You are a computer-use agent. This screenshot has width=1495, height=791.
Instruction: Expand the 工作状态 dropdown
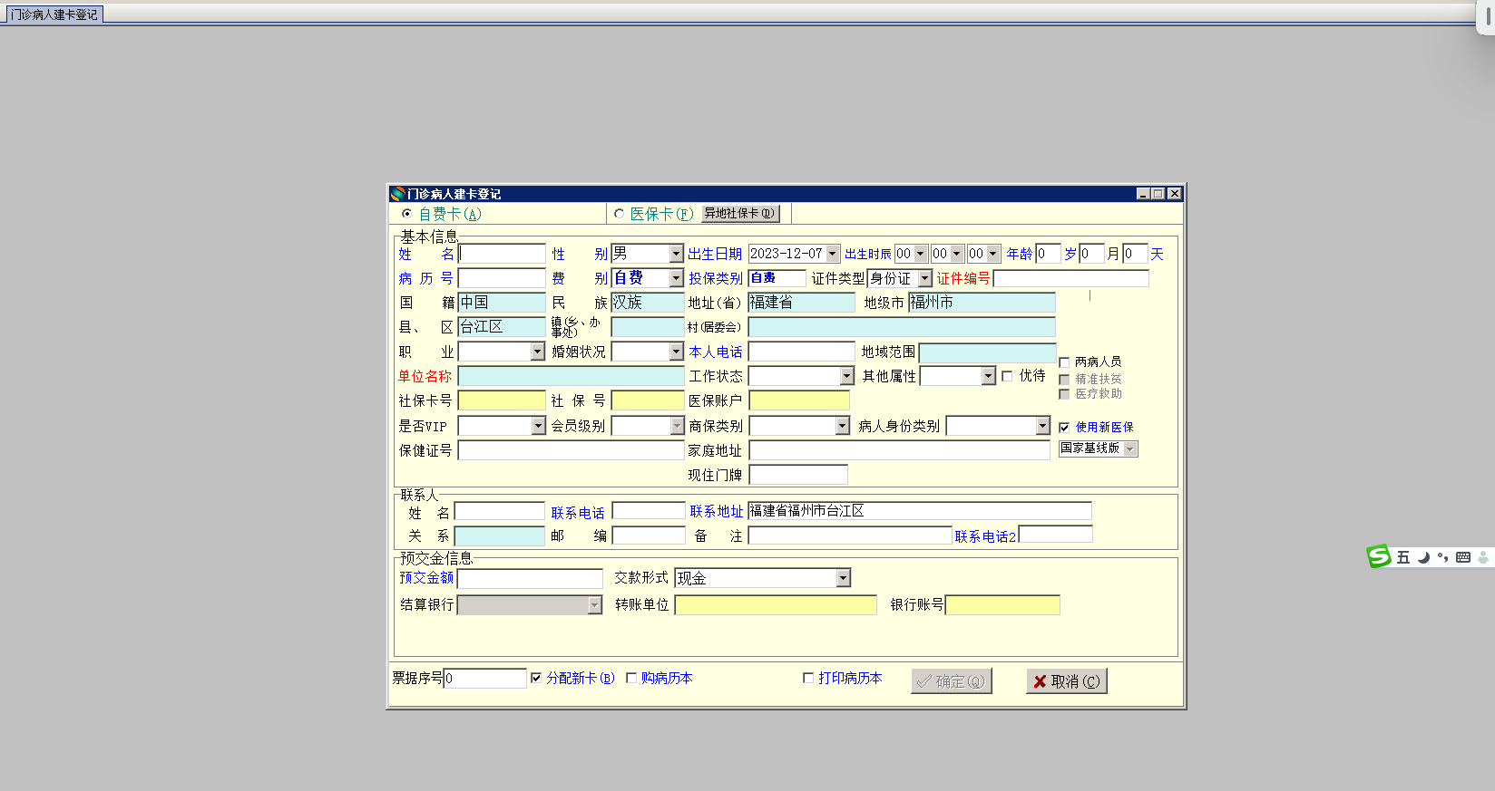point(846,376)
